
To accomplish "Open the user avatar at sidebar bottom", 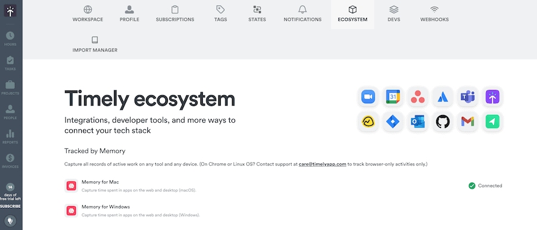I will (x=10, y=220).
